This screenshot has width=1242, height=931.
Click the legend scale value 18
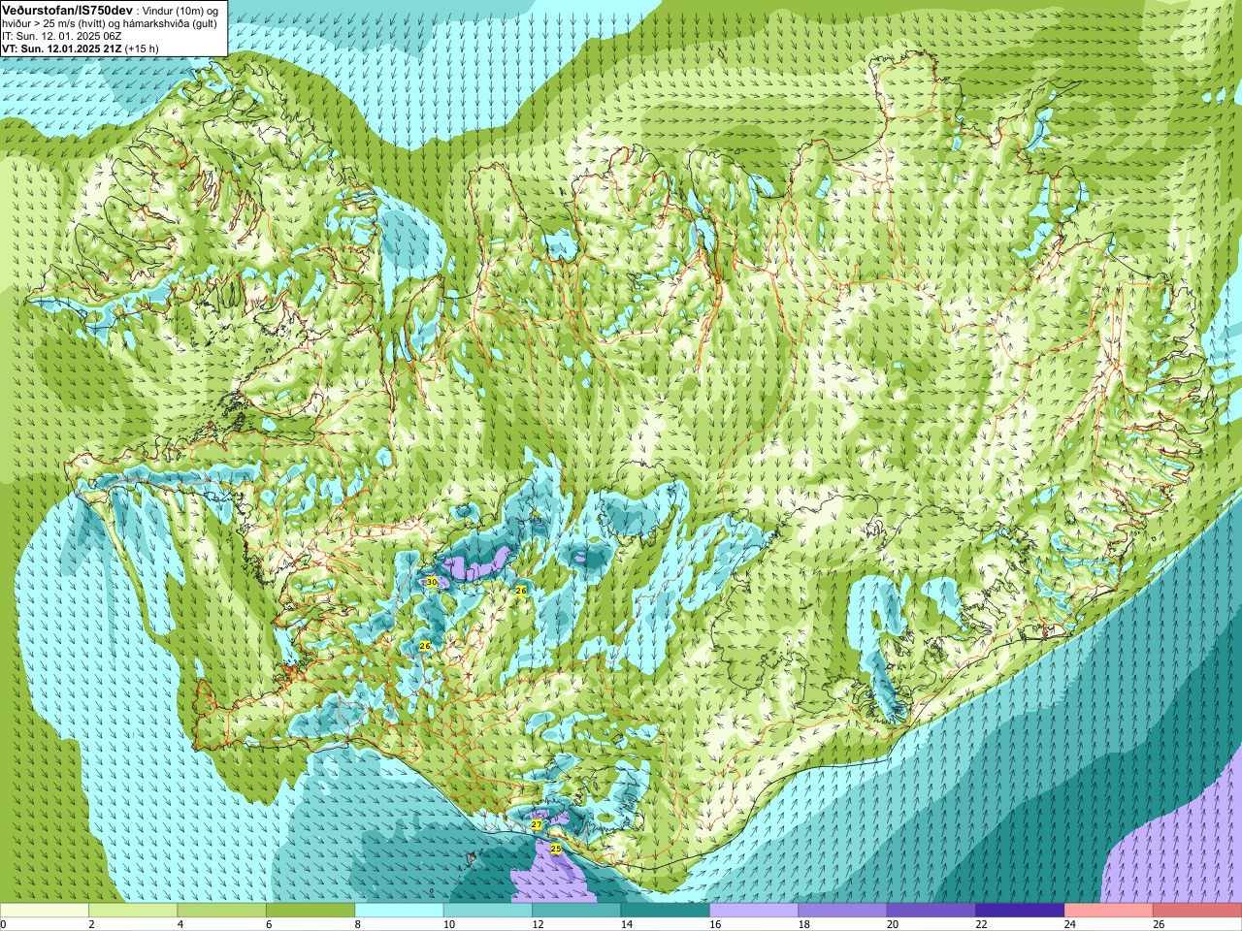804,924
